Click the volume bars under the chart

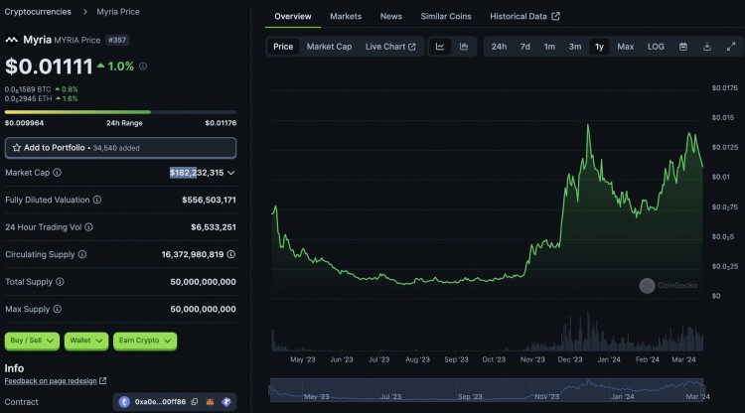point(487,333)
